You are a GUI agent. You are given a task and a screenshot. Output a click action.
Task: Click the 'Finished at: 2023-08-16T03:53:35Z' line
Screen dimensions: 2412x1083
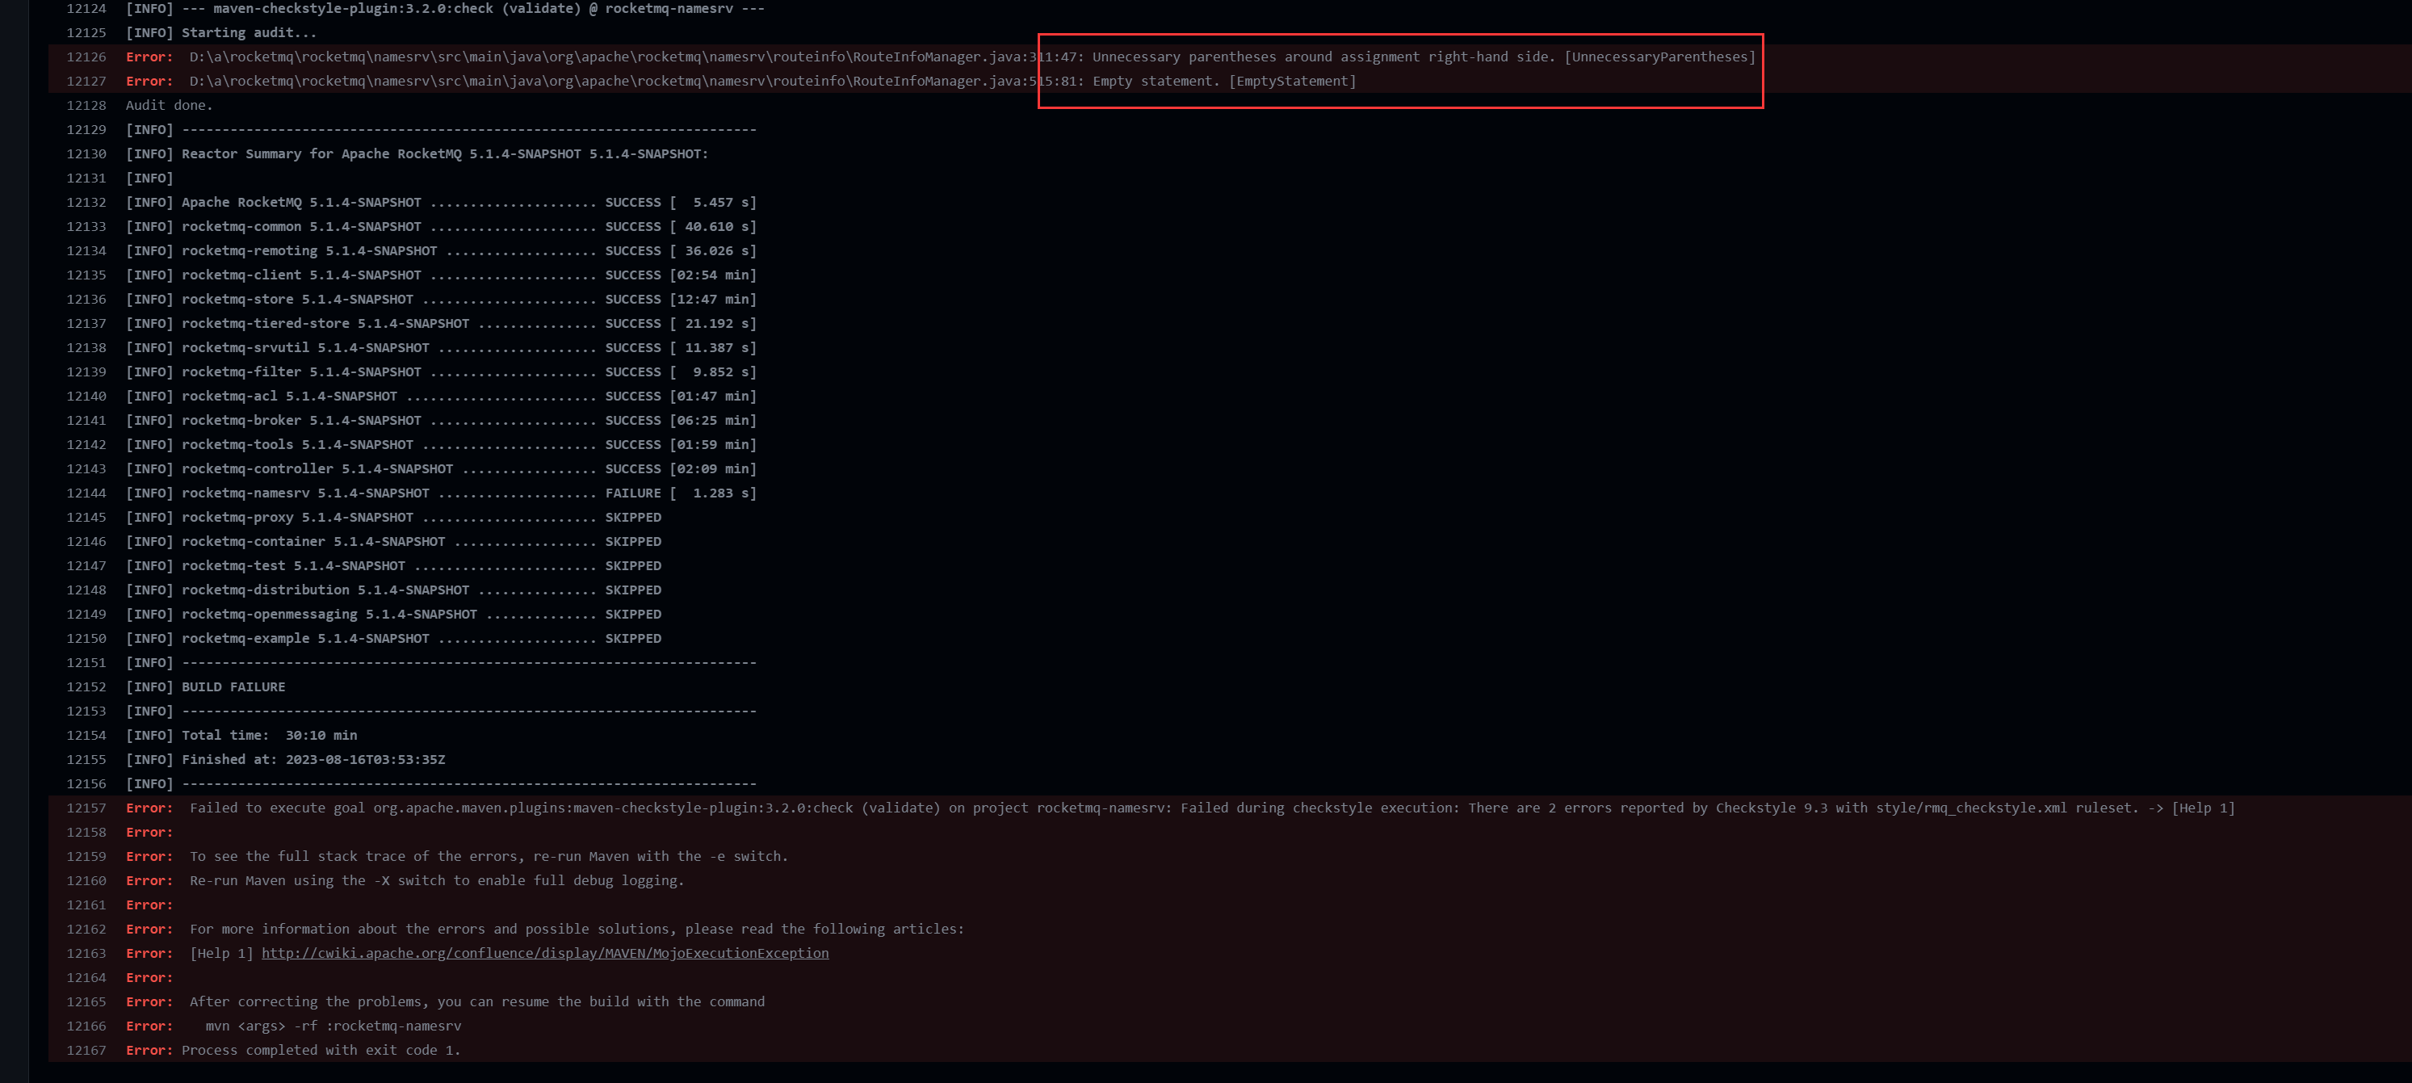(286, 760)
